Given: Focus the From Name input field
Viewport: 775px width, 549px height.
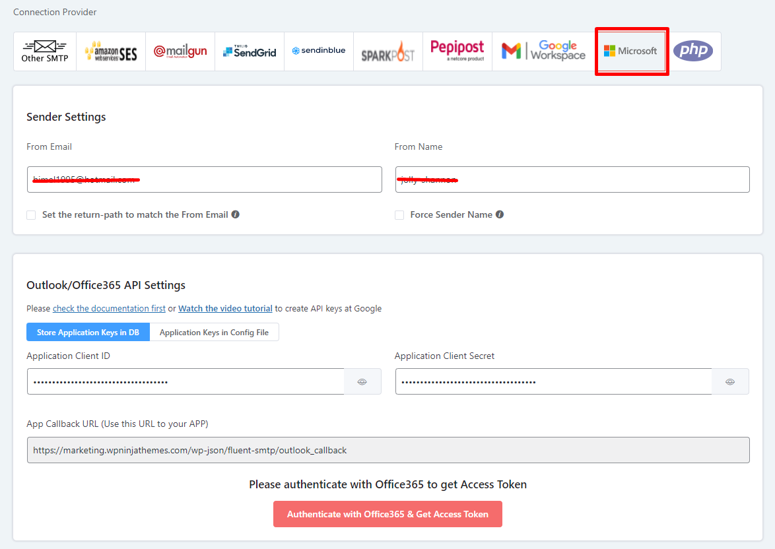Looking at the screenshot, I should 572,179.
